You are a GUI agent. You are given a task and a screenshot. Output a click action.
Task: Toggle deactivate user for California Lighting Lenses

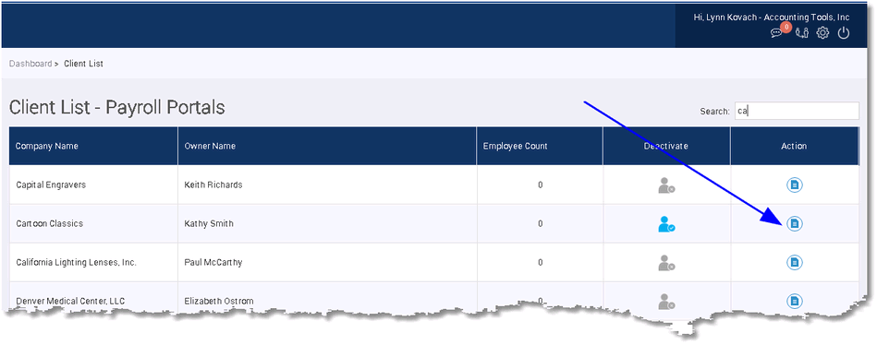pos(666,262)
